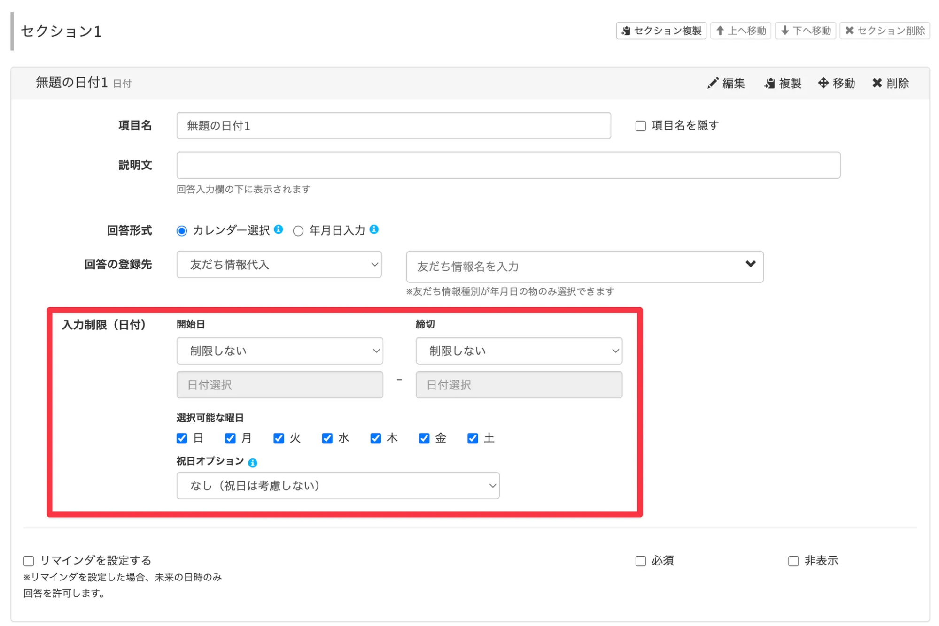Click the 下へ移動 button
This screenshot has height=626, width=939.
coord(805,31)
